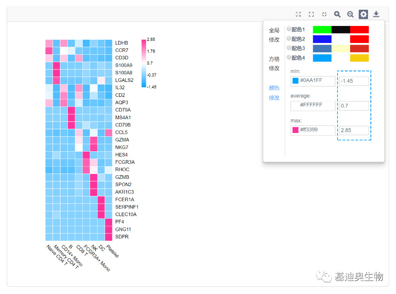Pick the steel blue-yellow-red palette of 配色3

click(341, 48)
